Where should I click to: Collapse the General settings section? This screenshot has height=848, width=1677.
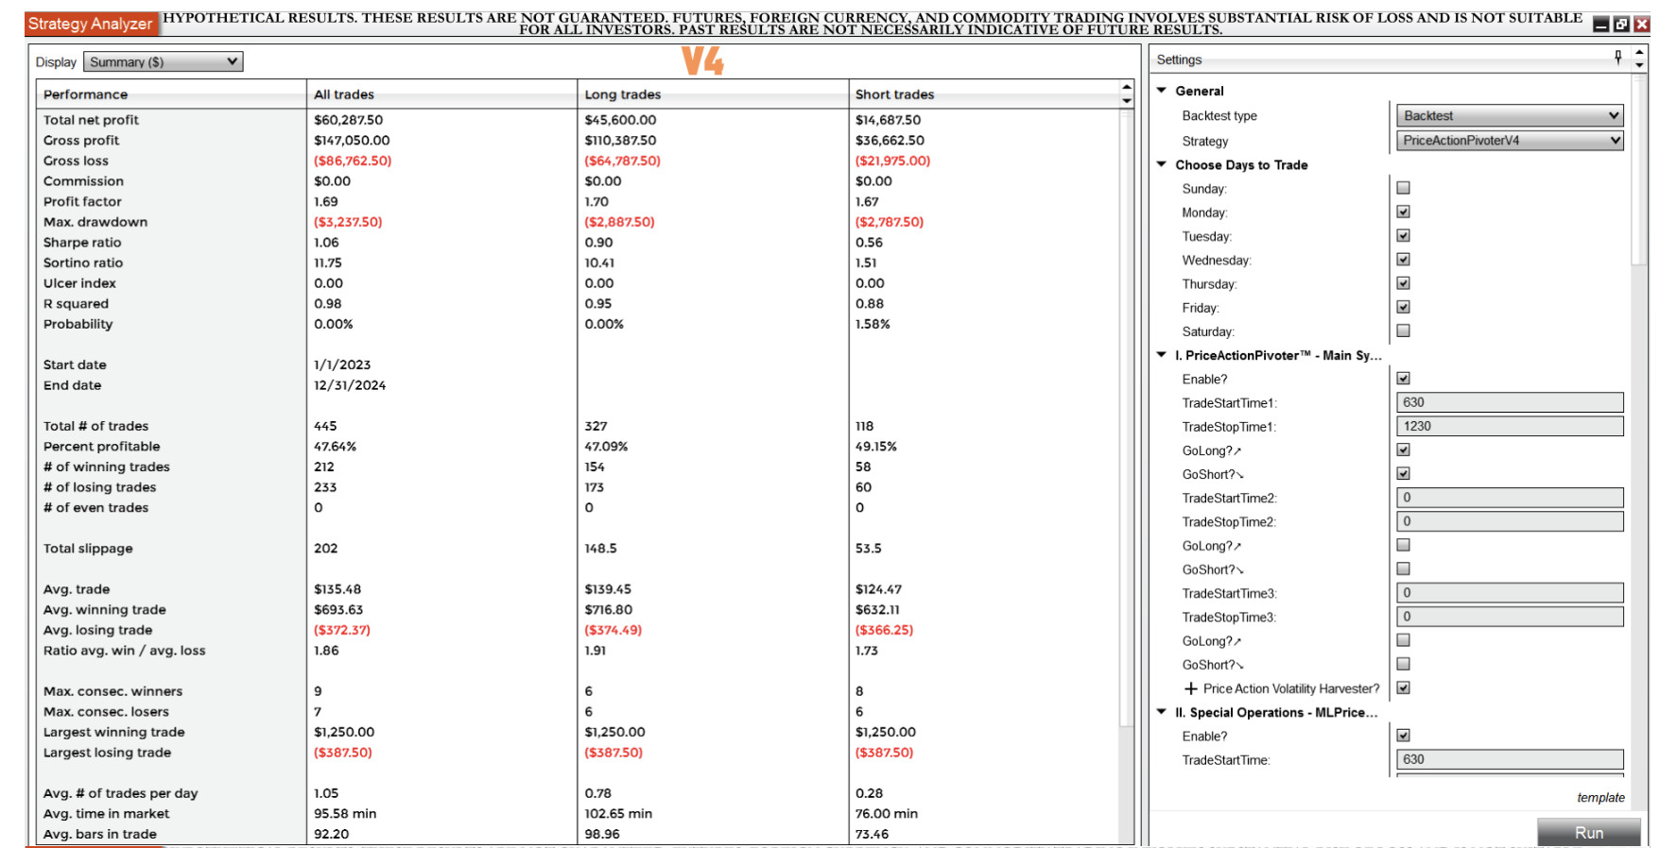pos(1162,91)
